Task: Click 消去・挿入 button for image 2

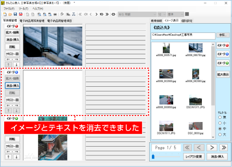Action: (x=13, y=86)
